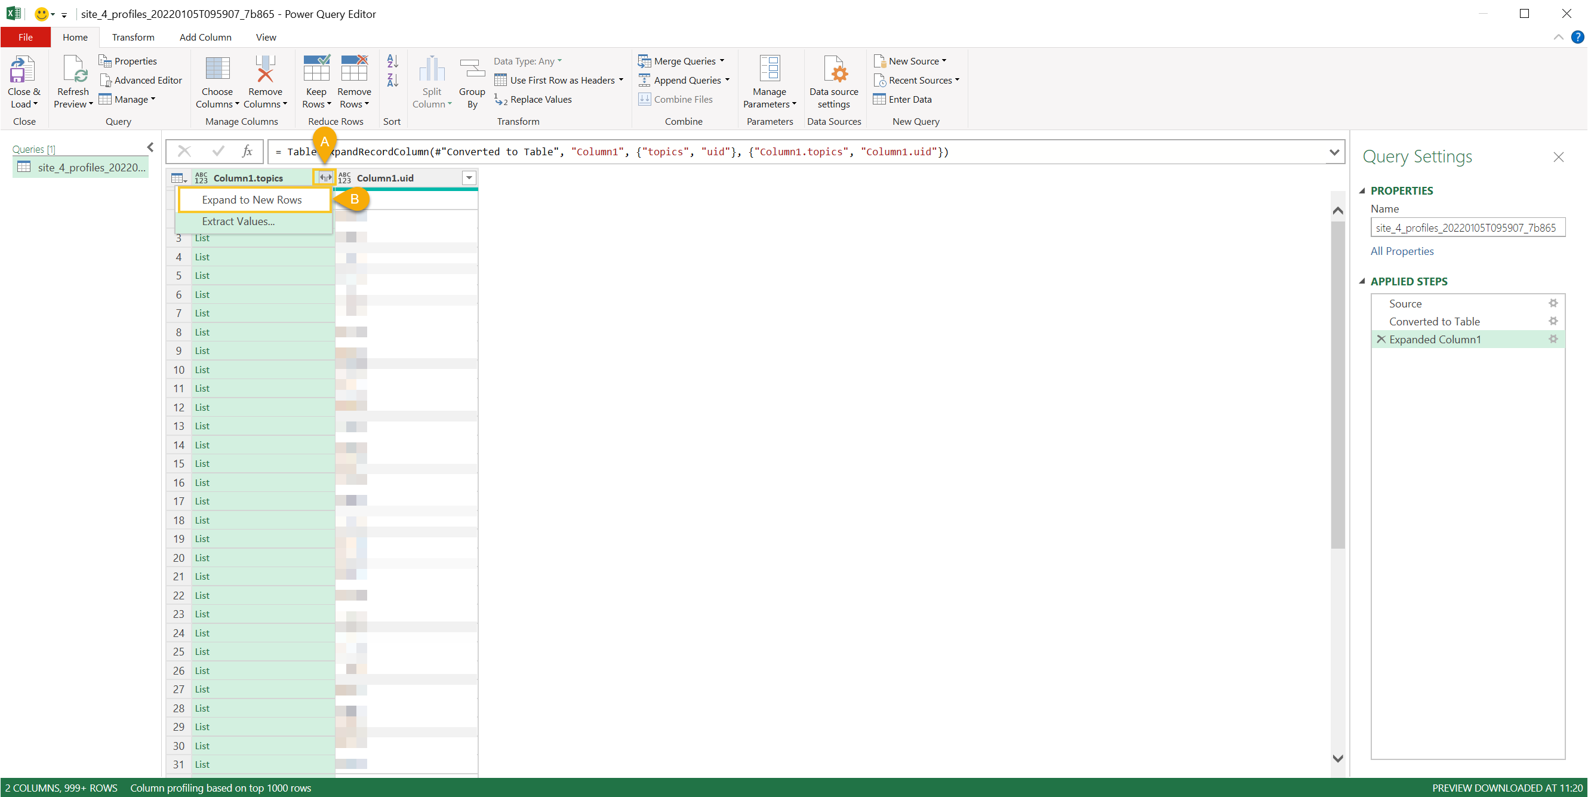
Task: Click the Choose Columns icon
Action: 217,70
